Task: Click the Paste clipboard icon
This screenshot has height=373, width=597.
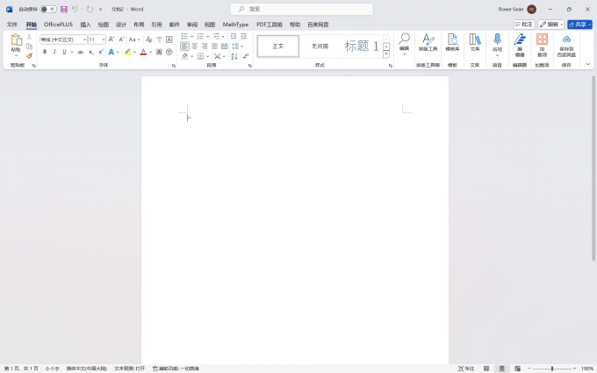Action: [x=16, y=40]
